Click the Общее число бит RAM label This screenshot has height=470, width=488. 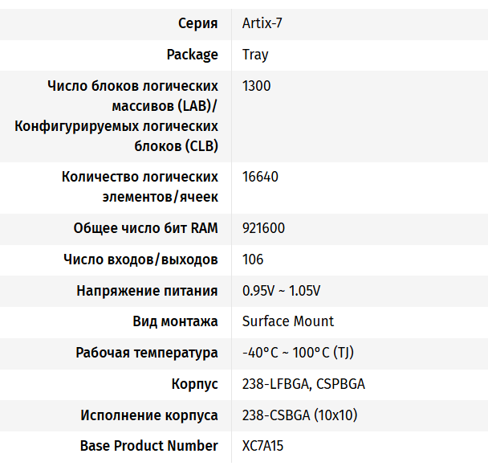(x=145, y=228)
